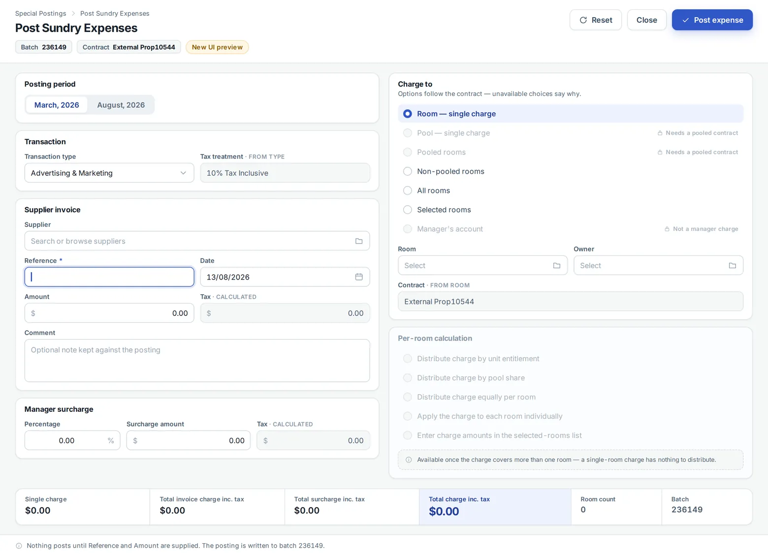Click the lock icon beside Pool — single charge
Screen dimensions: 768x556
tap(660, 133)
